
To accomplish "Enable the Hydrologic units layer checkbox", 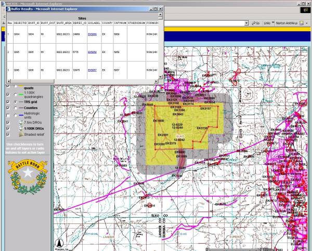I will 8,115.
